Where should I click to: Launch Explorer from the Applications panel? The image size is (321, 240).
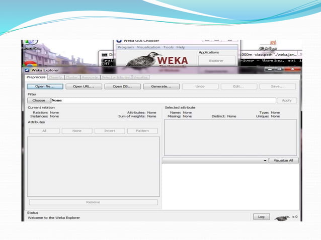tap(216, 61)
